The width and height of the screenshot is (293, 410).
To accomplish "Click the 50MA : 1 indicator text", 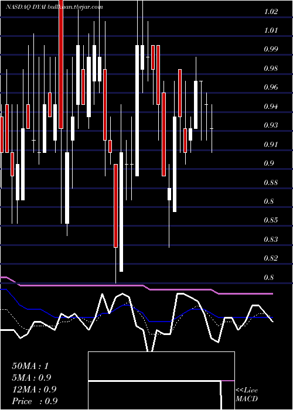I will point(30,366).
